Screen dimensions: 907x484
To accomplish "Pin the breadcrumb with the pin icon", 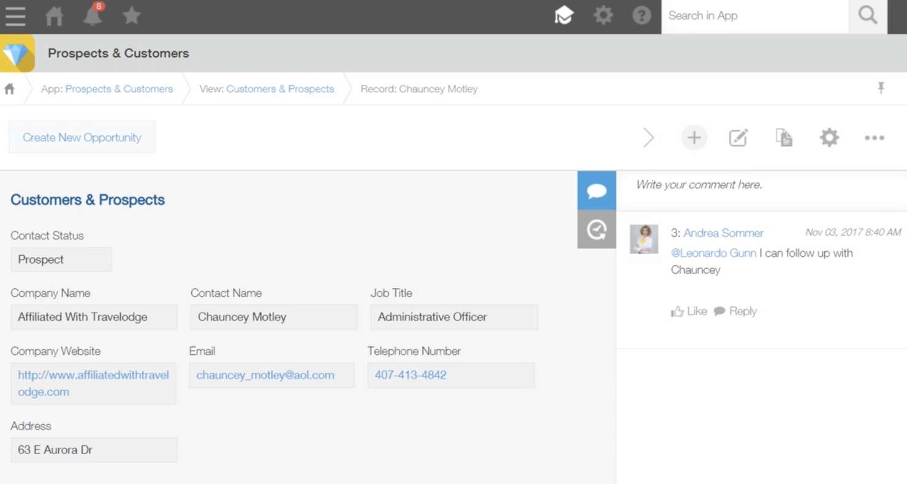I will 881,88.
